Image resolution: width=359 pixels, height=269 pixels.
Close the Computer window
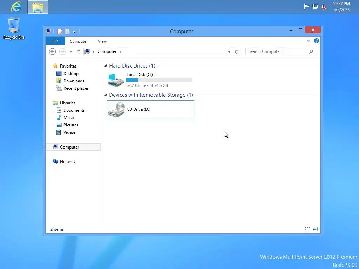pos(313,30)
